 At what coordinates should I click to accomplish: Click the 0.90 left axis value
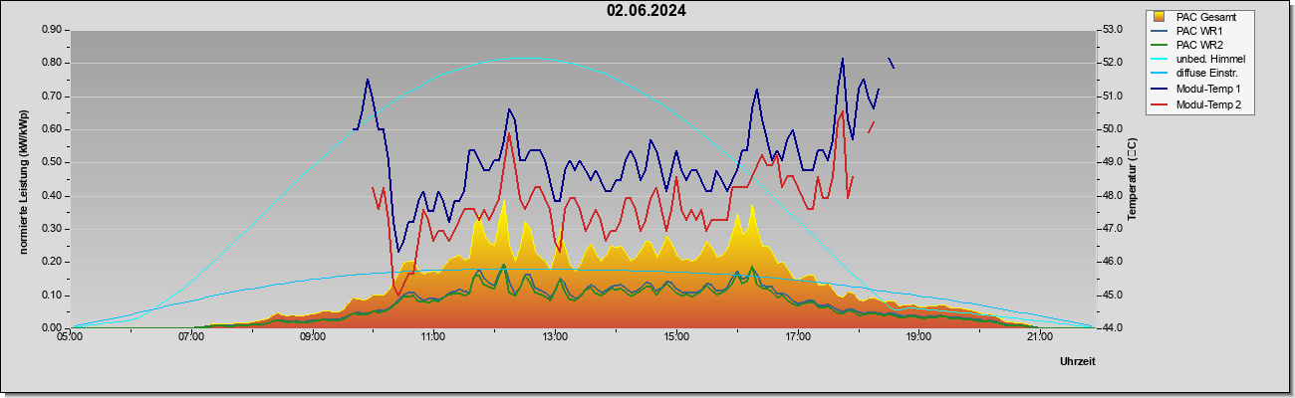53,30
